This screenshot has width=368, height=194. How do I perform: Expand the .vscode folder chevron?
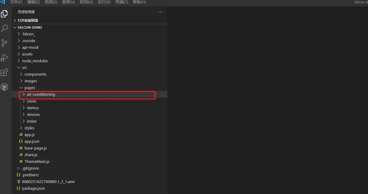(19, 41)
